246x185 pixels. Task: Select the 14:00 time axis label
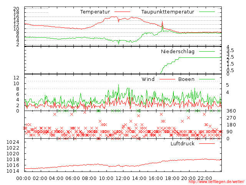pyautogui.click(x=139, y=178)
